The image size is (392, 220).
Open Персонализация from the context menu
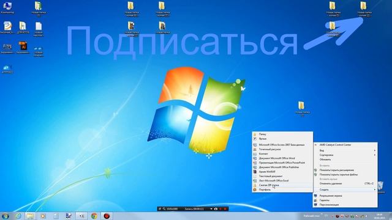[x=345, y=205]
